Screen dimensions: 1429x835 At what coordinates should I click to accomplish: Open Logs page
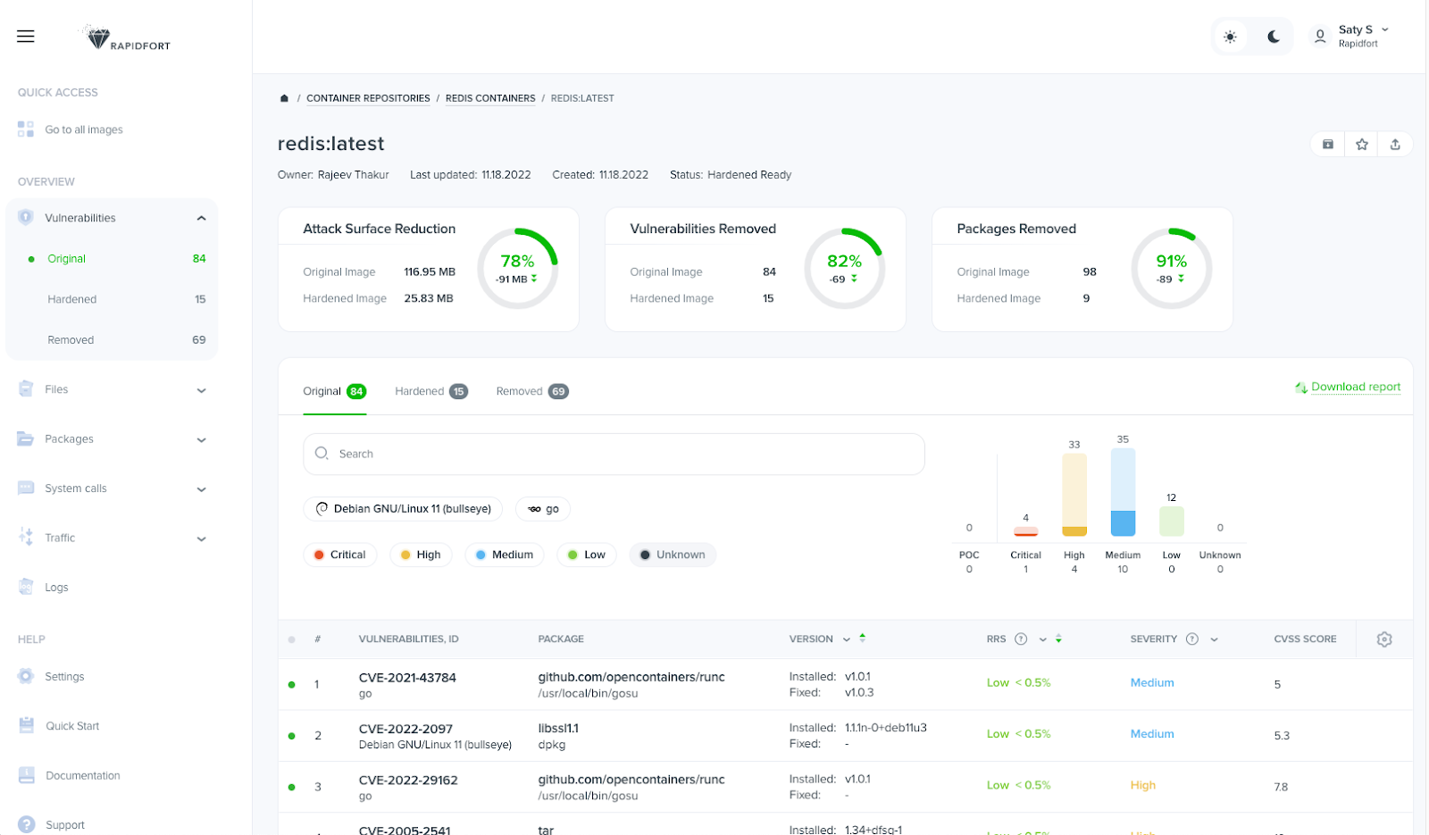coord(56,588)
